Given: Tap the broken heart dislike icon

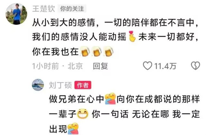Looking at the screenshot, I should 195,66.
